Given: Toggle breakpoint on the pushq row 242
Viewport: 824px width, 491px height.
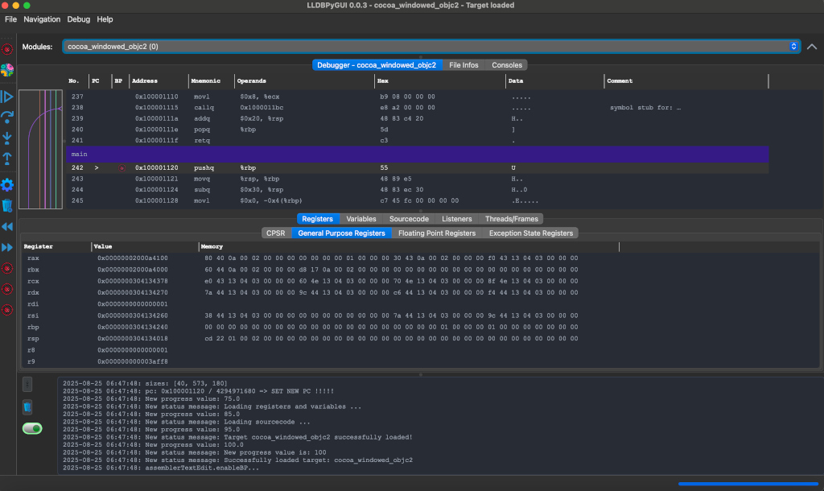Looking at the screenshot, I should (x=122, y=168).
